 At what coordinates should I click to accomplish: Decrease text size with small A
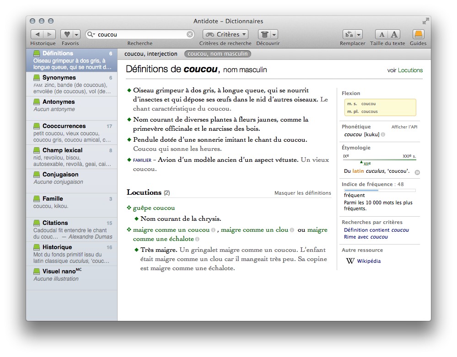pyautogui.click(x=382, y=34)
